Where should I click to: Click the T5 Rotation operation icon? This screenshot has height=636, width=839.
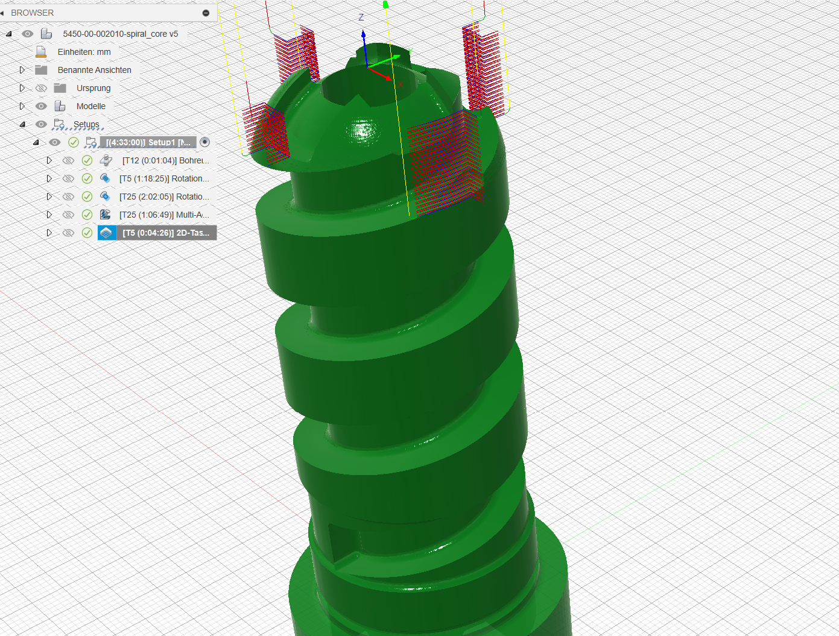pos(106,178)
